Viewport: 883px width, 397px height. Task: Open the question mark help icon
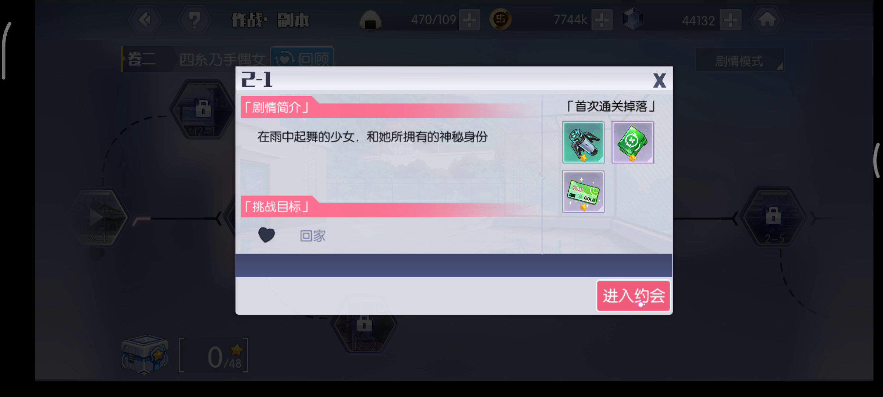pos(194,19)
